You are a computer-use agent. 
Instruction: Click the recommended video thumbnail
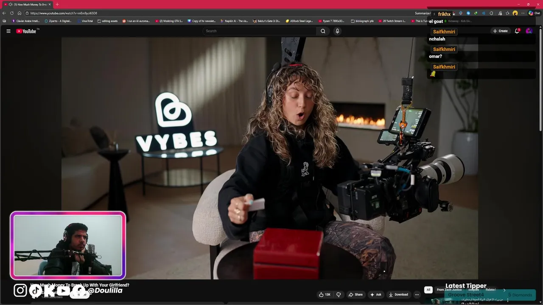(441, 301)
